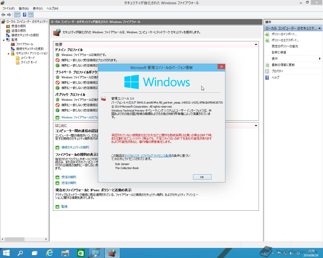
Task: Open プロパティ in the actions pane
Action: pos(277,71)
